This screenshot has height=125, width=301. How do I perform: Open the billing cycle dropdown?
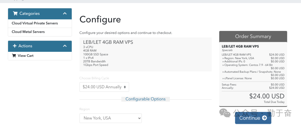pos(104,87)
